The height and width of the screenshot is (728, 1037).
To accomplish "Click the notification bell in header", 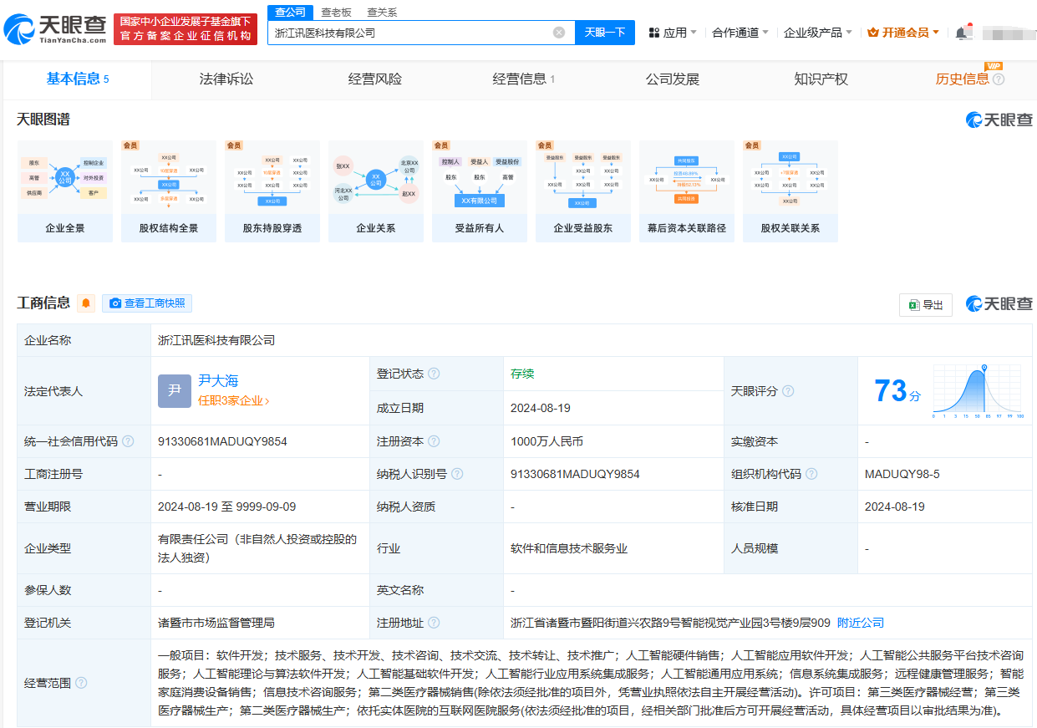I will click(962, 33).
